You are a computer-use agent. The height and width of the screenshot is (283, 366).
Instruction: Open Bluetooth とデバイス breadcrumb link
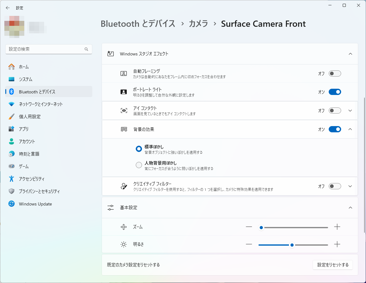pos(138,24)
